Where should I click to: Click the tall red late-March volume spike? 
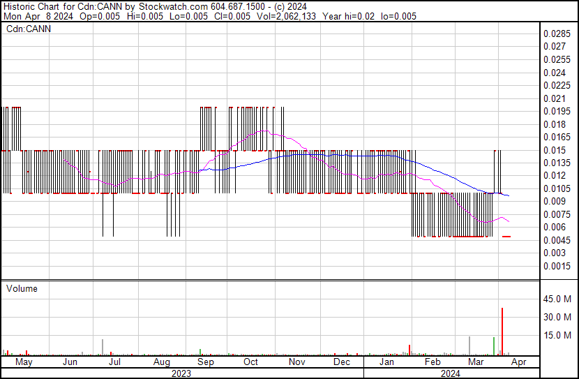click(502, 332)
